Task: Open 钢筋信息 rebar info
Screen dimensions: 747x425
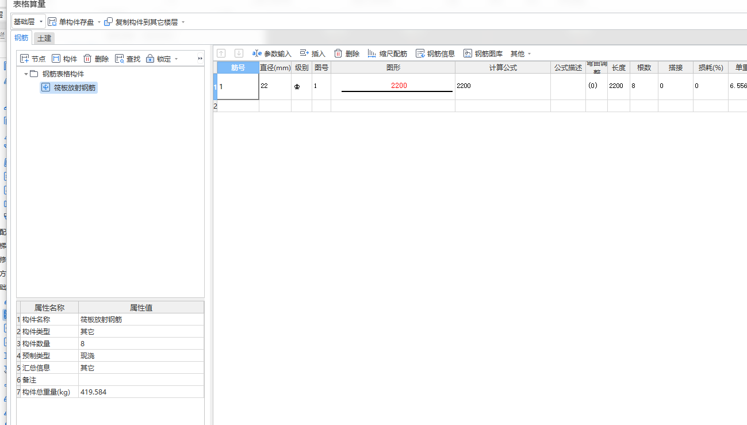Action: [435, 53]
